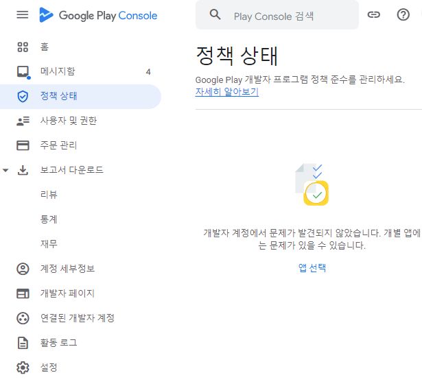Open 통계 reports submenu
The width and height of the screenshot is (422, 386).
tap(49, 219)
